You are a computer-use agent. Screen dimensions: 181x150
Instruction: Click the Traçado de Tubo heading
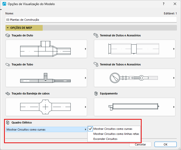(x=22, y=64)
